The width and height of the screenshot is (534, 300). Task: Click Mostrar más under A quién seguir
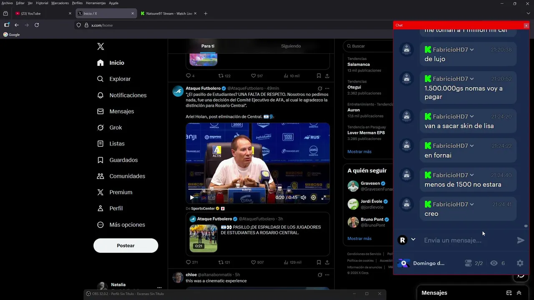click(x=359, y=239)
